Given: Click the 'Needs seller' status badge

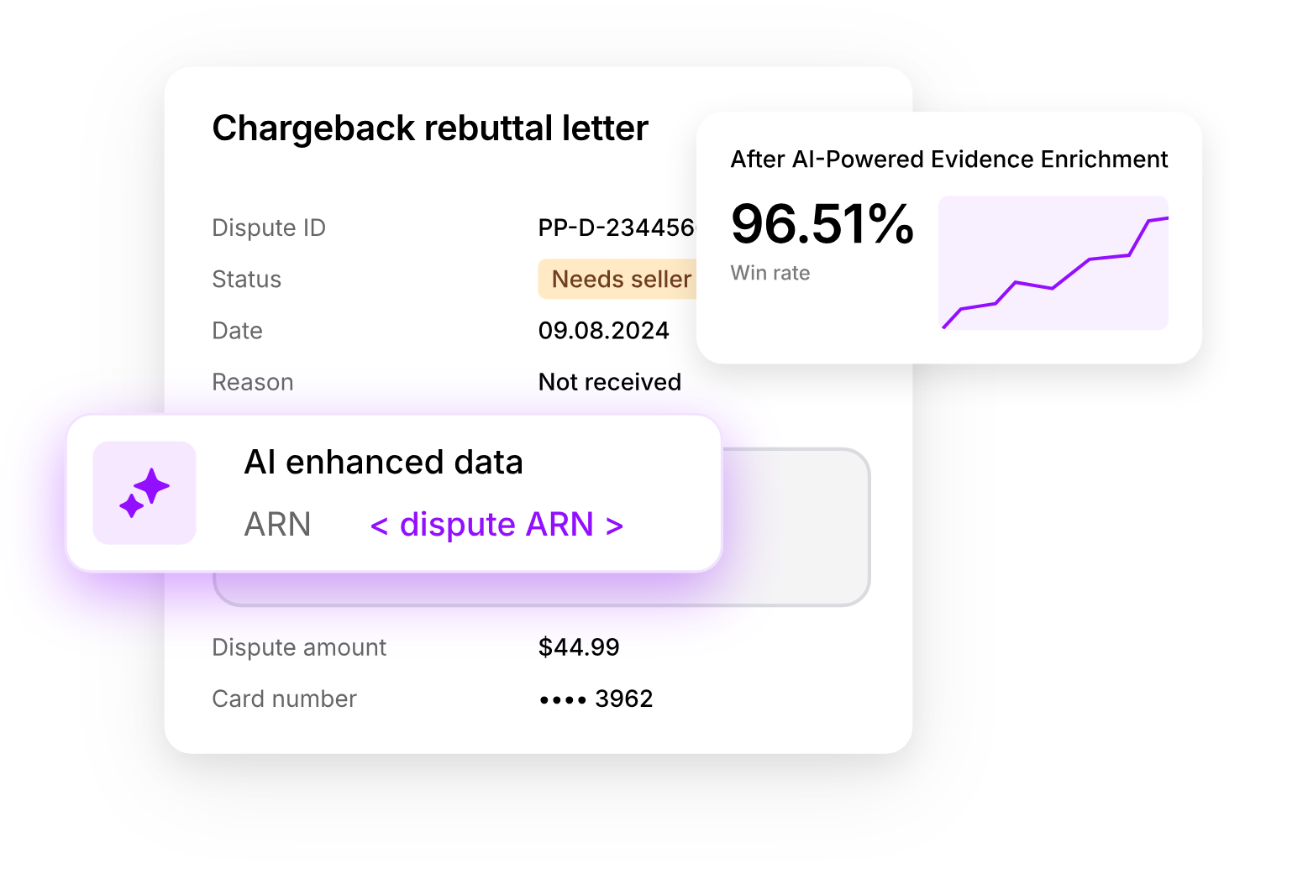Looking at the screenshot, I should point(618,279).
